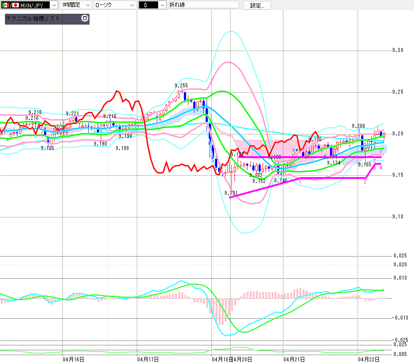Viewport: 414px width, 364px height.
Task: Open the candlestick symbol style dropdown
Action: 162,5
